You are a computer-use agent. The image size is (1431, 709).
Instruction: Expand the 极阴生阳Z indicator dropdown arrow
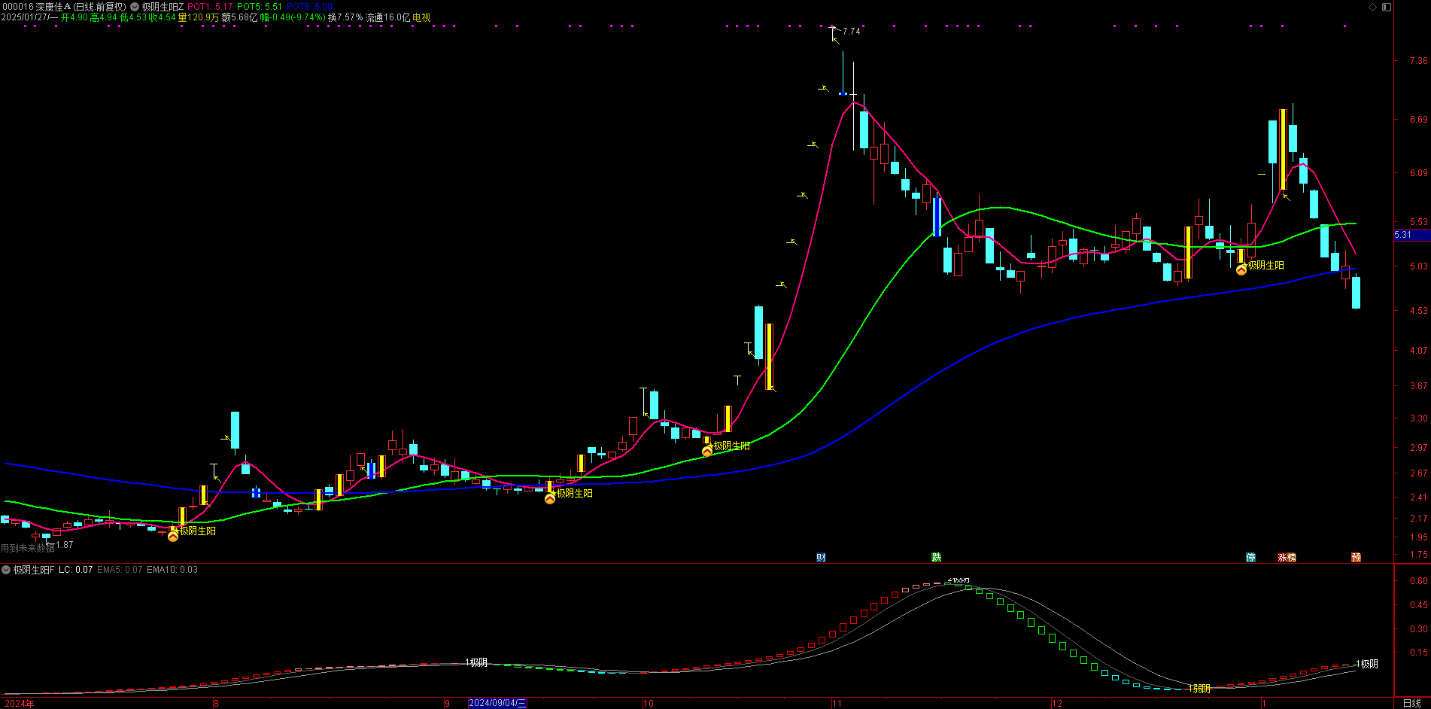coord(135,7)
